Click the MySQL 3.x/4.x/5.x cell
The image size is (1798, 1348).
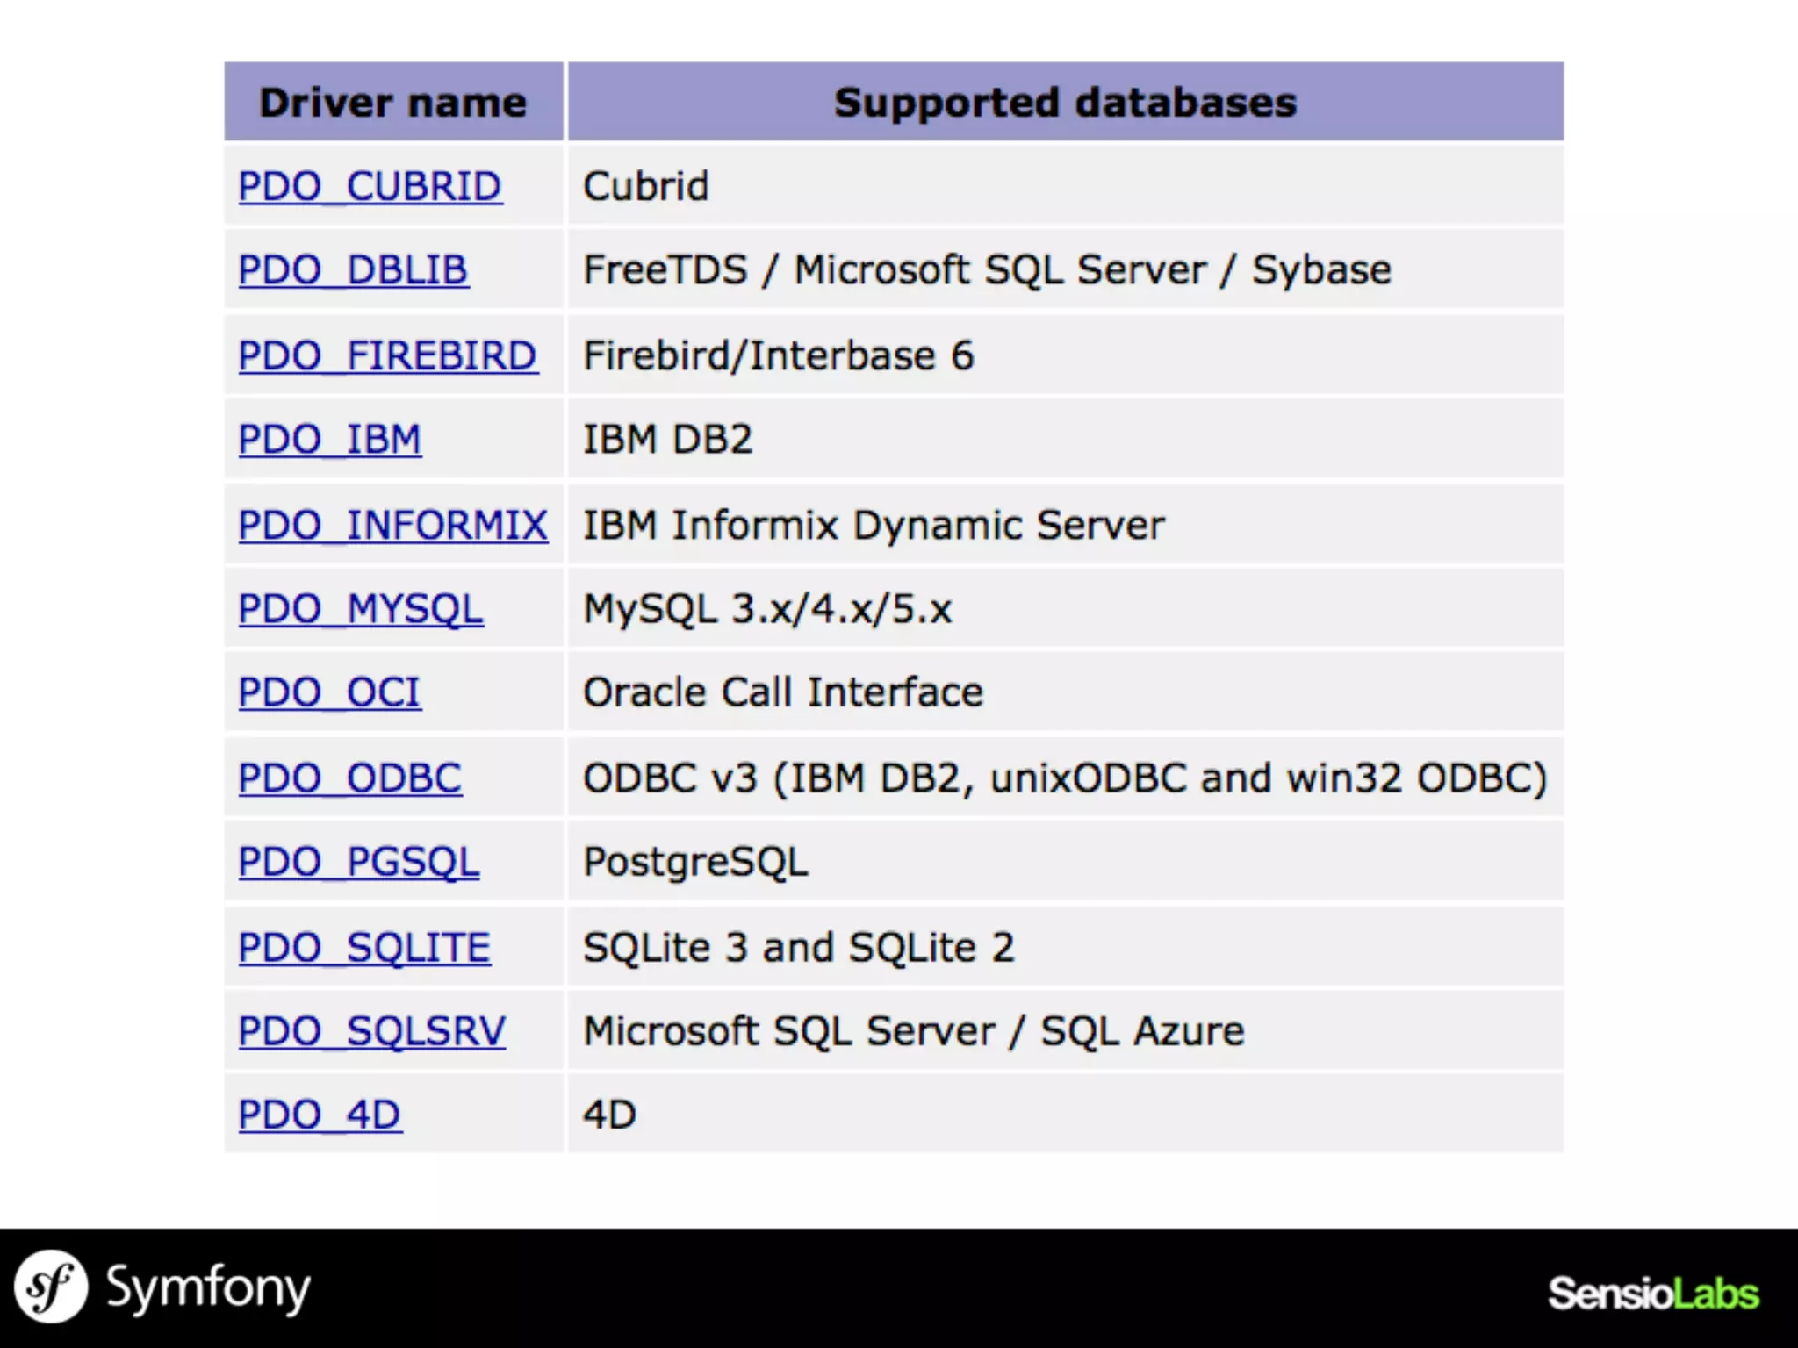click(766, 608)
